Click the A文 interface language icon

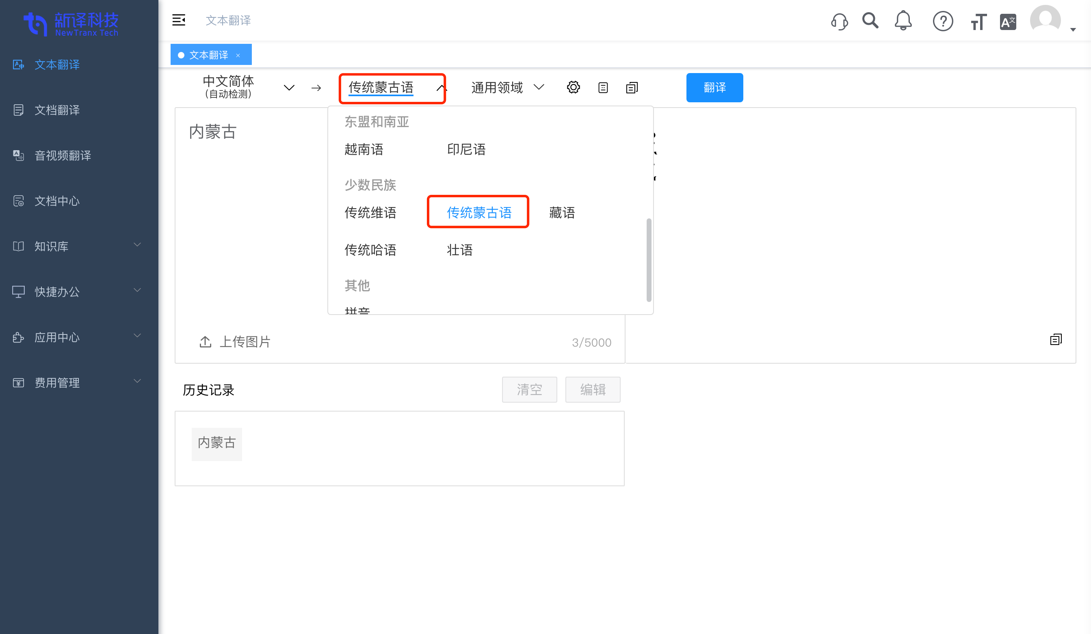click(1008, 21)
